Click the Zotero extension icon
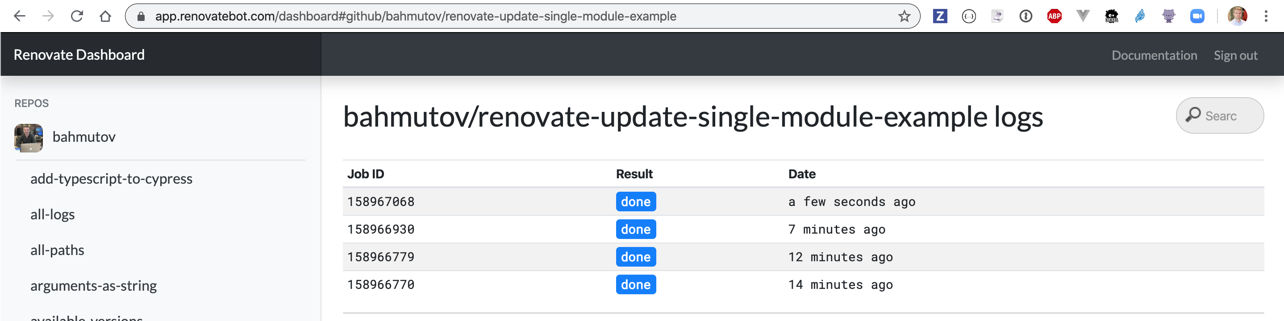 point(940,16)
